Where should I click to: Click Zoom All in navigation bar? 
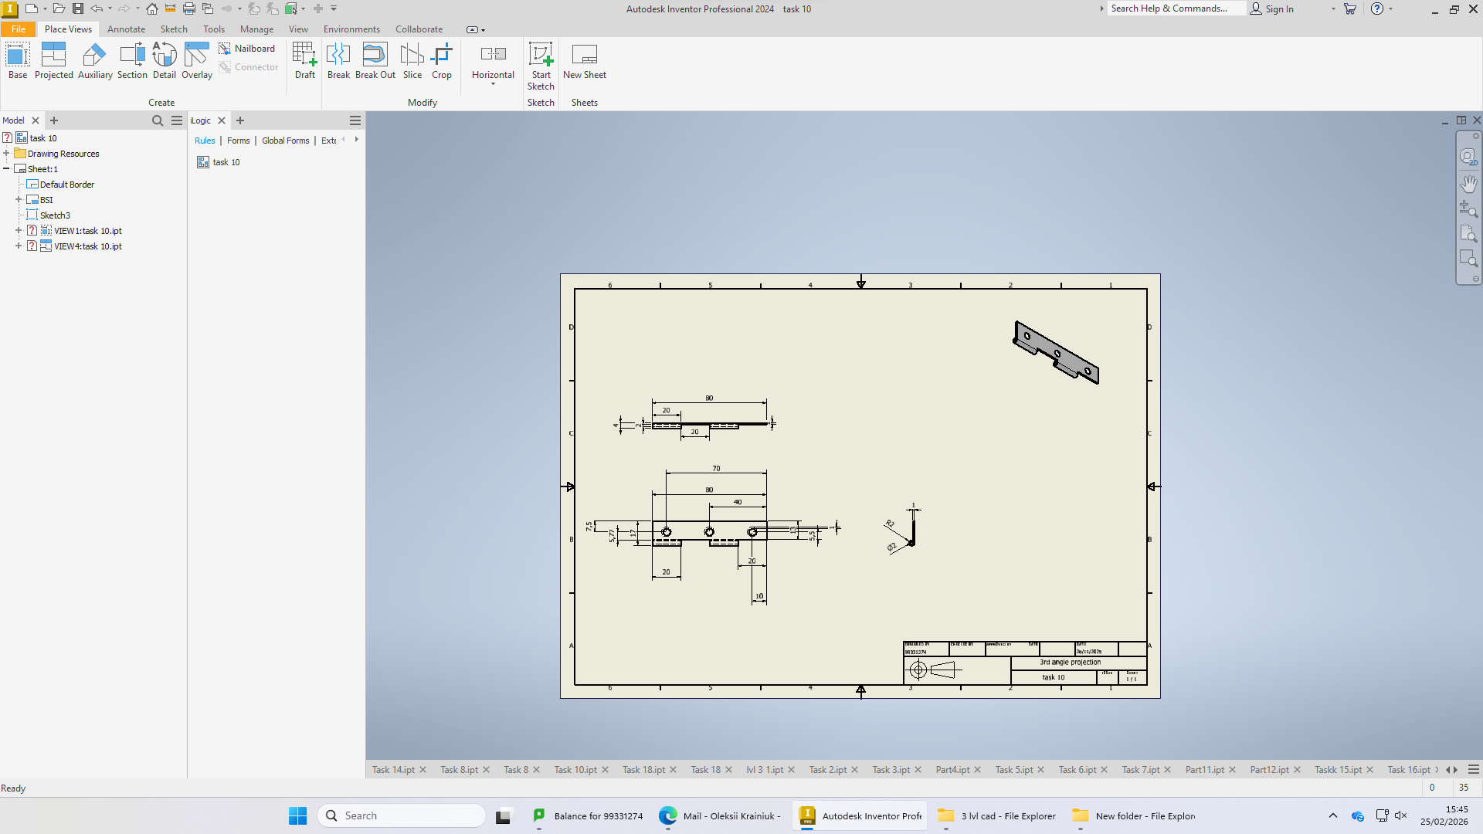click(1468, 233)
